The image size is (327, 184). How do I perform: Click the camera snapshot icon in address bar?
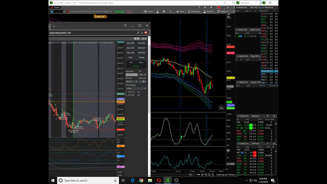pos(138,33)
